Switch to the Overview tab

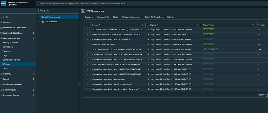click(x=89, y=17)
